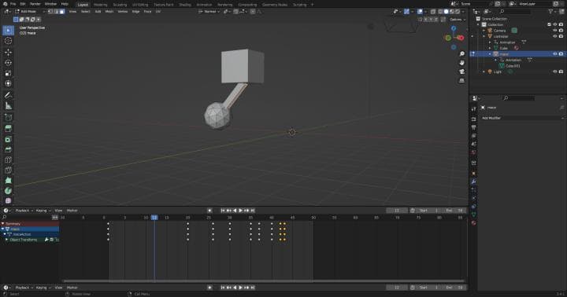Toggle proportional editing in the header

click(253, 12)
